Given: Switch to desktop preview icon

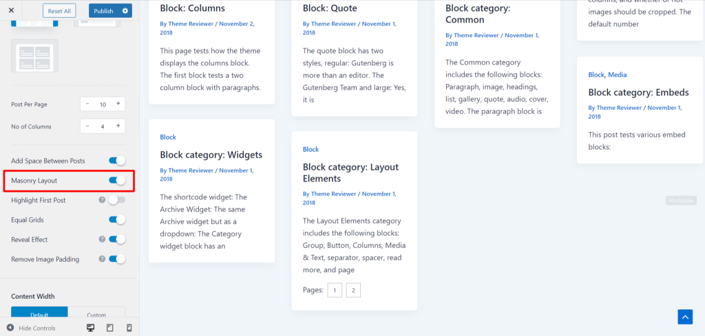Looking at the screenshot, I should coord(90,328).
